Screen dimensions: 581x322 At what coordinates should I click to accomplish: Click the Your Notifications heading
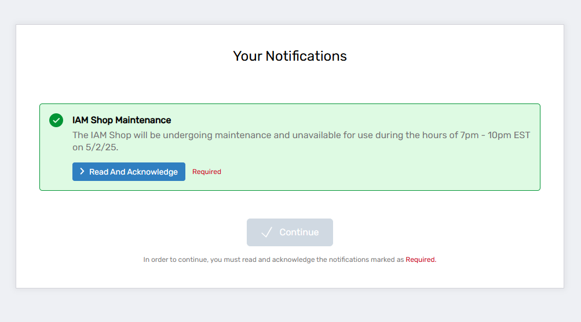[x=290, y=56]
